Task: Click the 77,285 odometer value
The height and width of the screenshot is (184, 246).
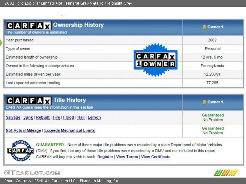Action: (212, 83)
